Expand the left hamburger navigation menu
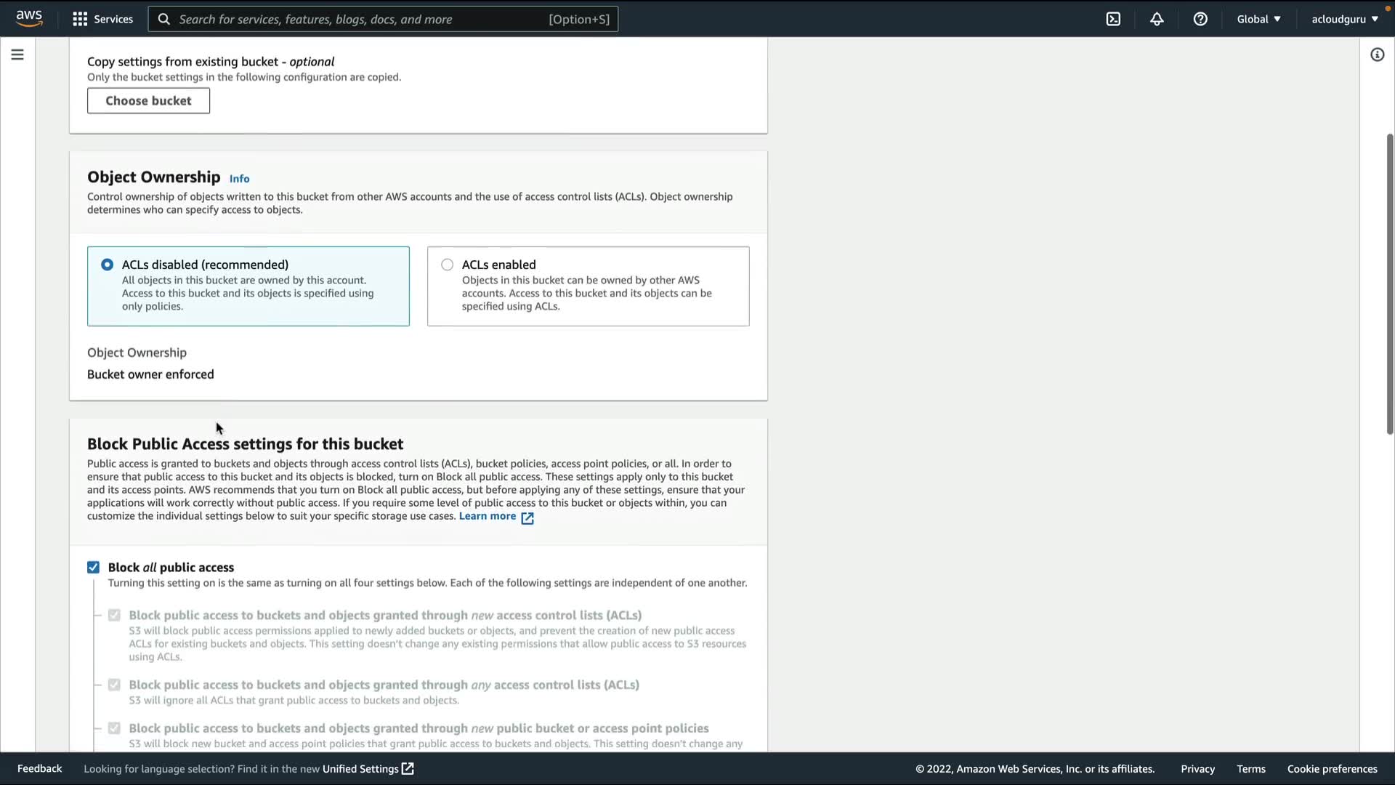This screenshot has width=1395, height=785. pyautogui.click(x=17, y=55)
